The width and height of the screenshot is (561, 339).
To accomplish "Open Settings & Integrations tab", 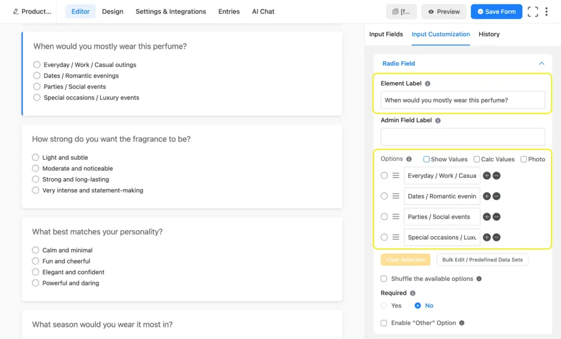I will point(171,11).
